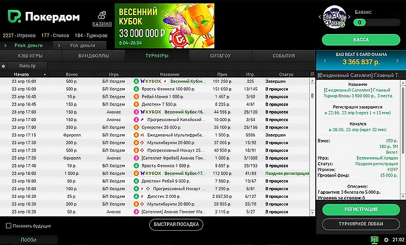Click the Pokerdom logo icon

[x=14, y=16]
